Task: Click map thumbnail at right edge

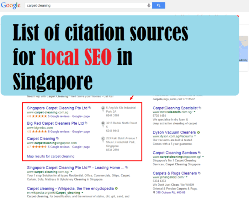Action: (244, 49)
